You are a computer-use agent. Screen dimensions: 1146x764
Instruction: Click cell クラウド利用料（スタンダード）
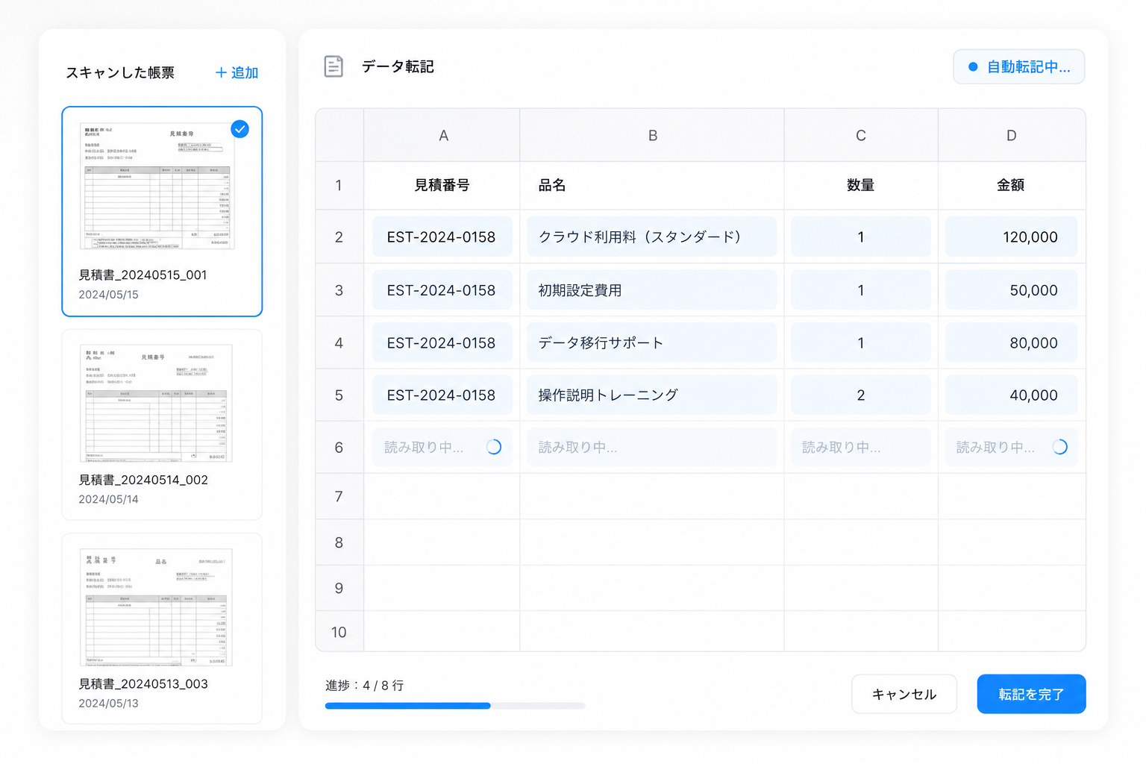pos(652,237)
